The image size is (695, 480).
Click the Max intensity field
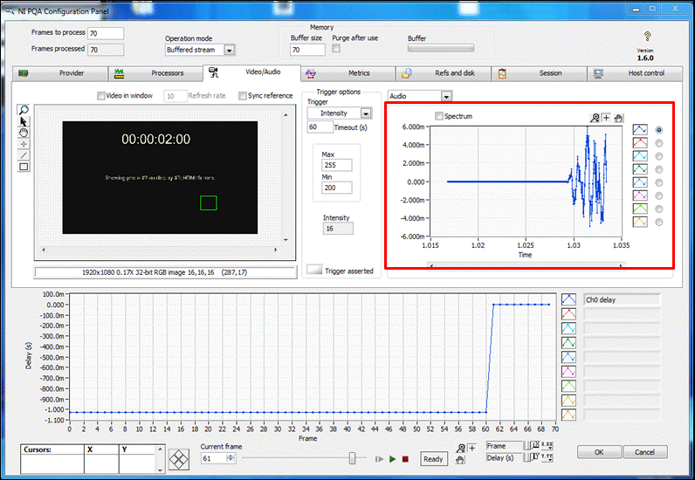click(x=337, y=165)
